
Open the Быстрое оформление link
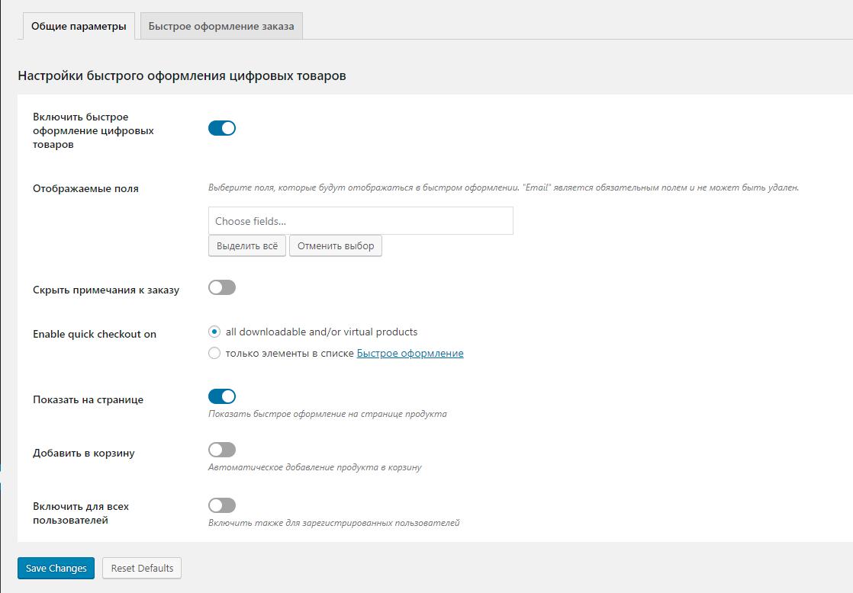click(410, 353)
